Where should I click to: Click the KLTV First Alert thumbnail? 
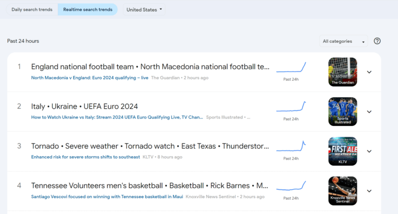[343, 151]
